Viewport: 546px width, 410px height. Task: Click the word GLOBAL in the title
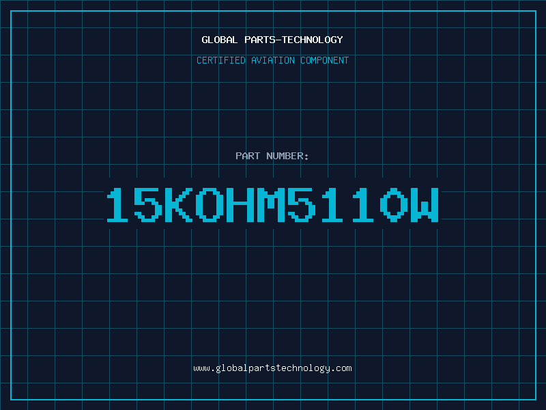coord(220,40)
